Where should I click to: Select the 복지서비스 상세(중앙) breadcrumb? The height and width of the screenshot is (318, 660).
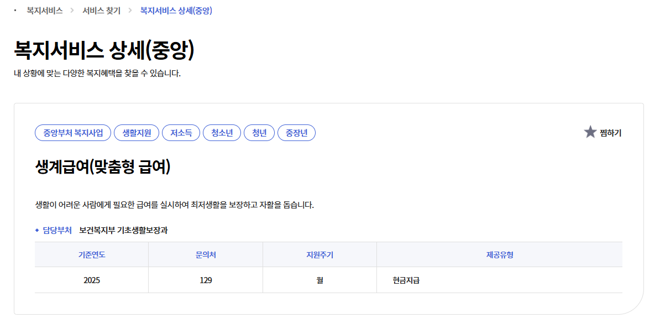click(176, 11)
